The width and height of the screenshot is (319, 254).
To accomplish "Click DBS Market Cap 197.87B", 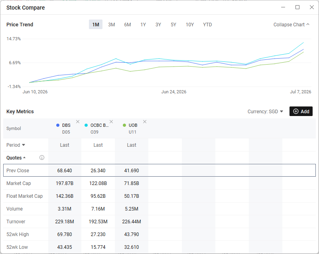I will tap(65, 183).
